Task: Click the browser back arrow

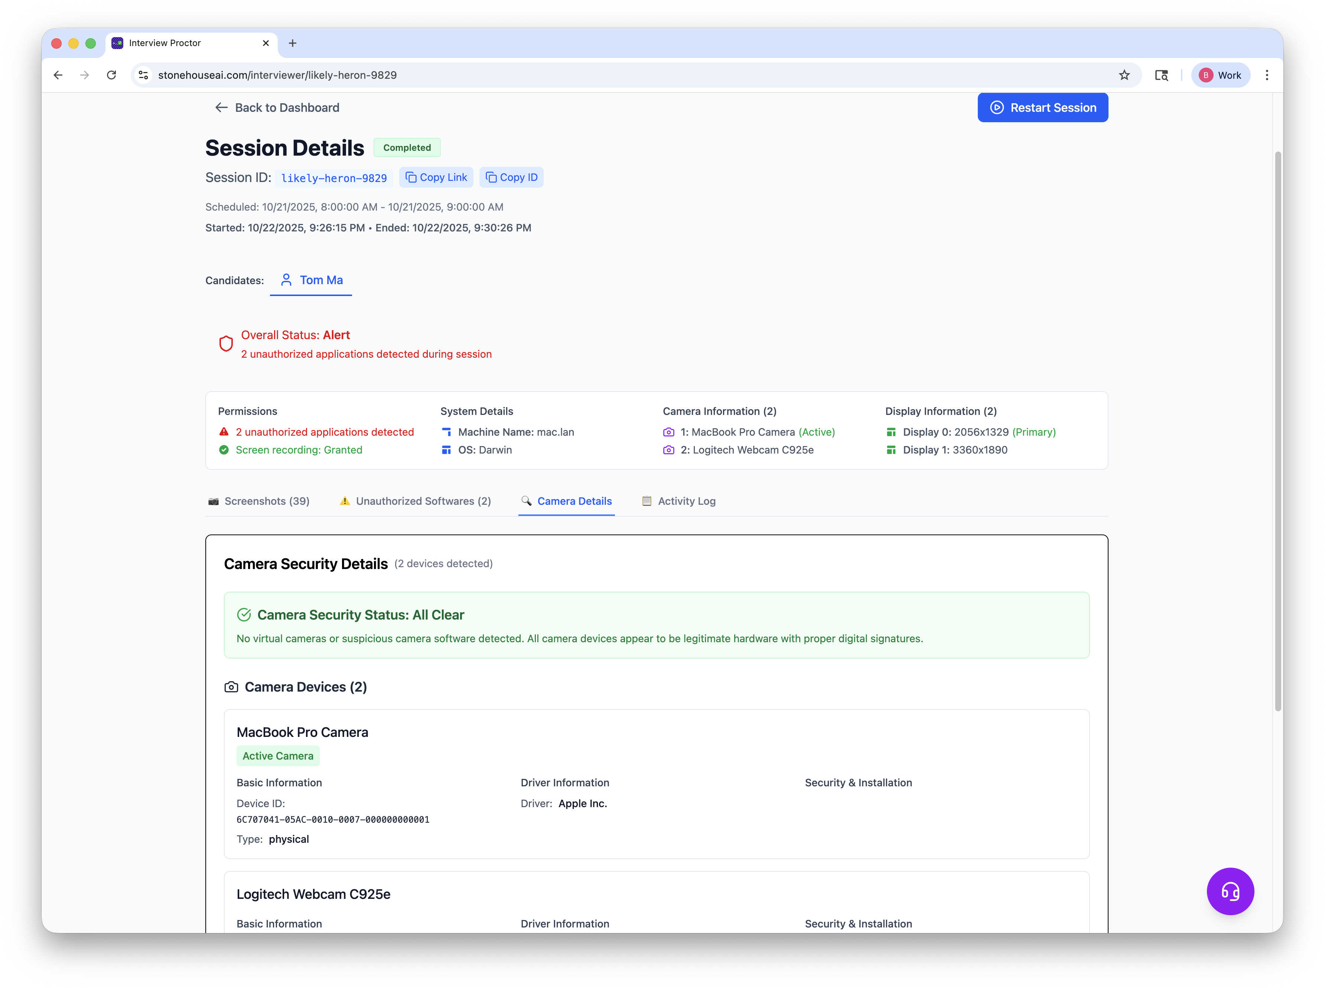Action: point(58,75)
